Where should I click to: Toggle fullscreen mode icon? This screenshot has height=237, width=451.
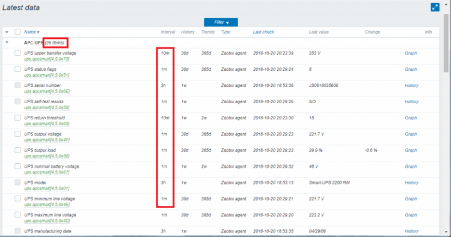tap(435, 7)
